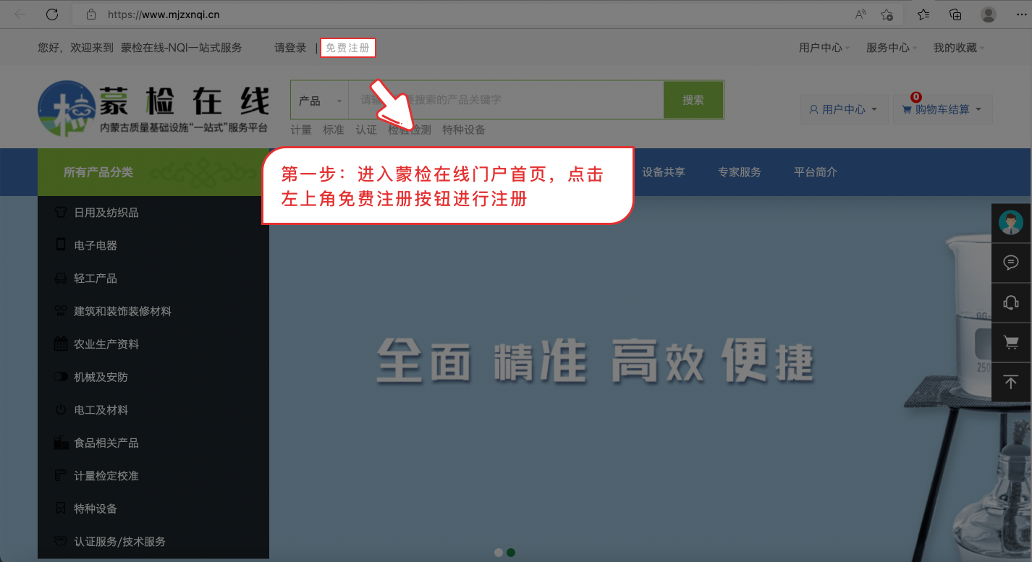Click the 免费注册 link
Viewport: 1032px width, 562px height.
(347, 48)
